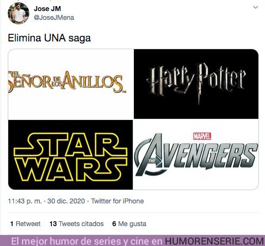Open the tweet timestamp 11:43 p. m.

25,201
